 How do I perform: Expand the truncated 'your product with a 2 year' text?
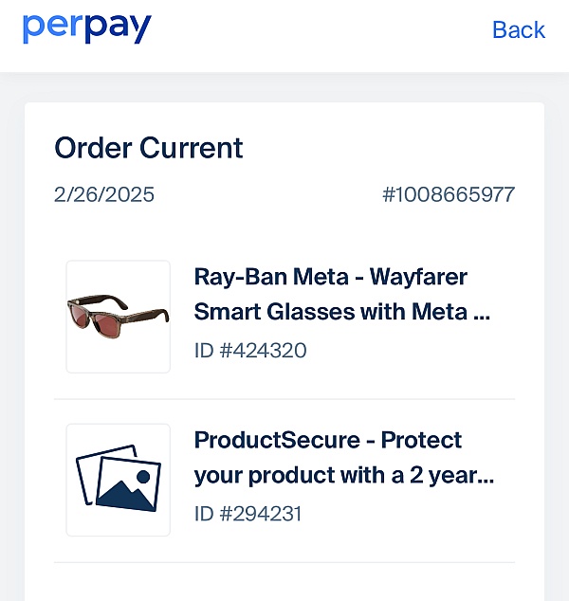pos(344,476)
